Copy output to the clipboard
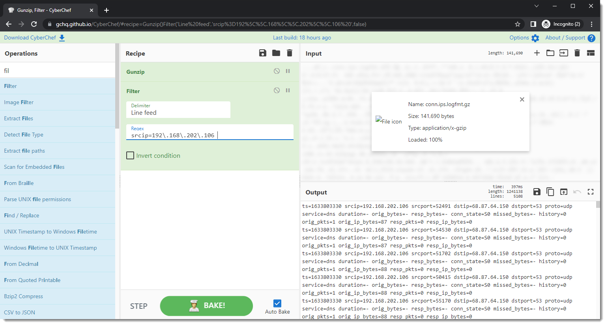606x325 pixels. coord(550,192)
